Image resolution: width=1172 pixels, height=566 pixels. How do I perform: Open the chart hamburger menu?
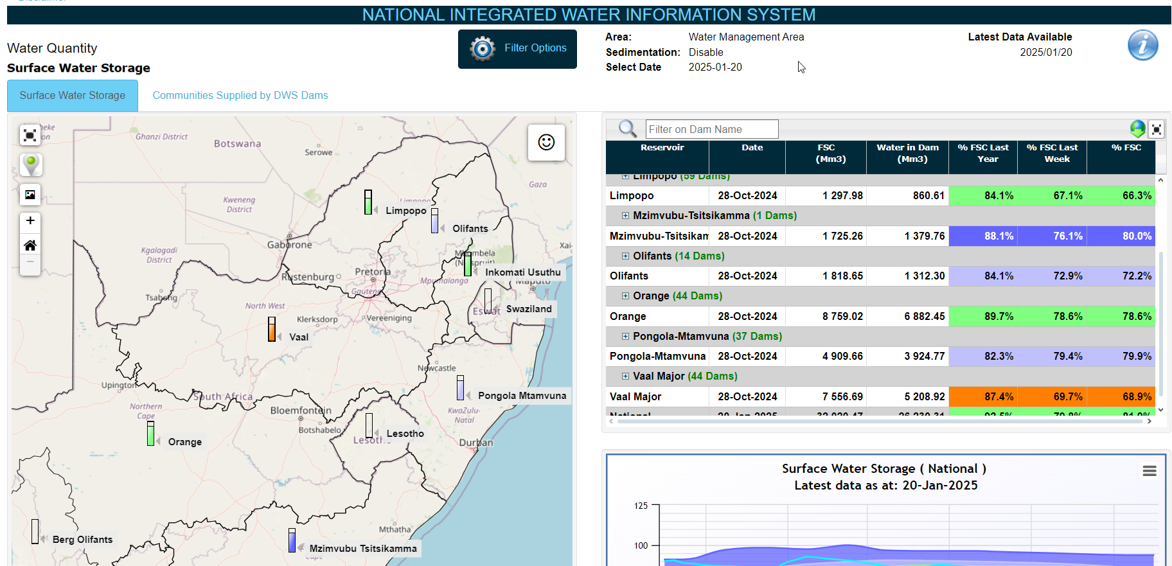click(x=1150, y=472)
